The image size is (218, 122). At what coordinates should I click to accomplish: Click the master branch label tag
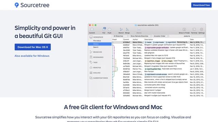(148, 42)
